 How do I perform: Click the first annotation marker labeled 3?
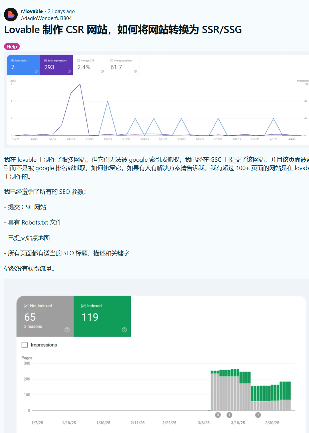click(x=218, y=415)
